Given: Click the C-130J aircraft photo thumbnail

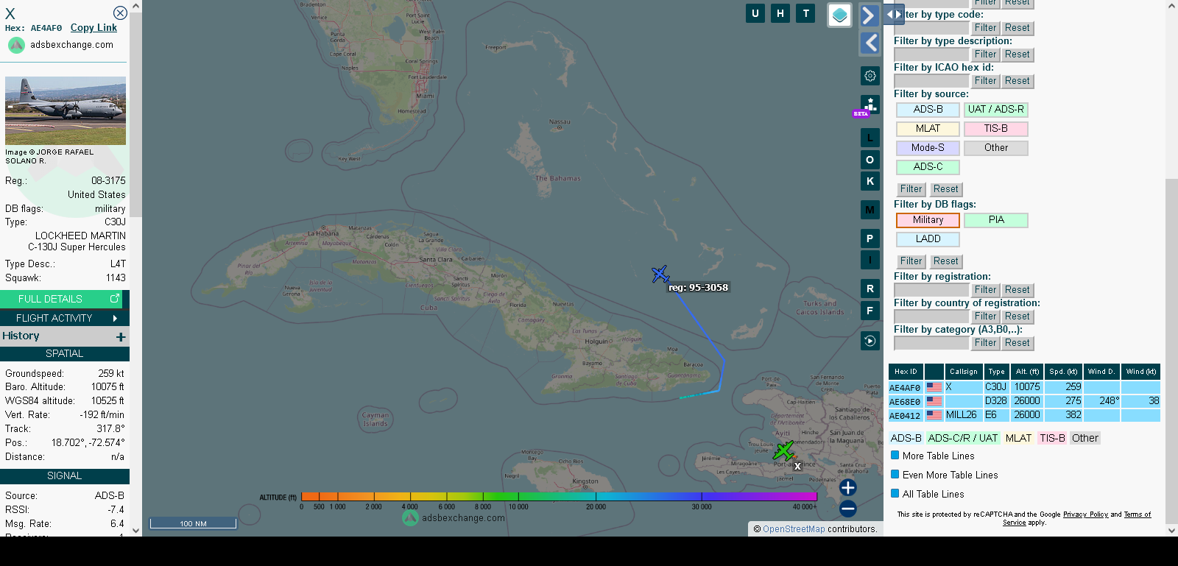Looking at the screenshot, I should (x=66, y=110).
